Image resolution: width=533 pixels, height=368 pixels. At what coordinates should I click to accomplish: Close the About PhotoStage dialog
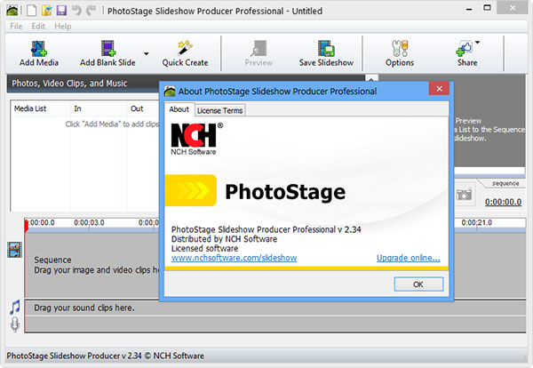[x=439, y=89]
